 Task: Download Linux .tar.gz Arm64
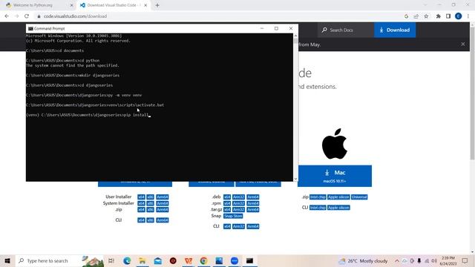pyautogui.click(x=252, y=209)
